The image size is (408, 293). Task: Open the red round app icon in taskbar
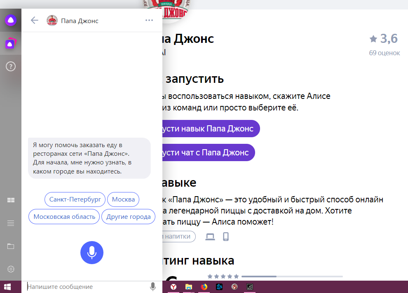(234, 287)
